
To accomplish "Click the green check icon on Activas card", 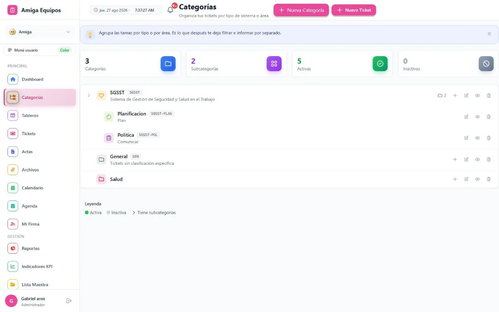I will pos(380,64).
